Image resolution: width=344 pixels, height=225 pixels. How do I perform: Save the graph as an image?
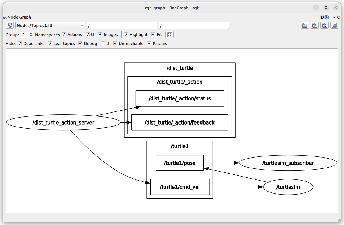click(334, 26)
